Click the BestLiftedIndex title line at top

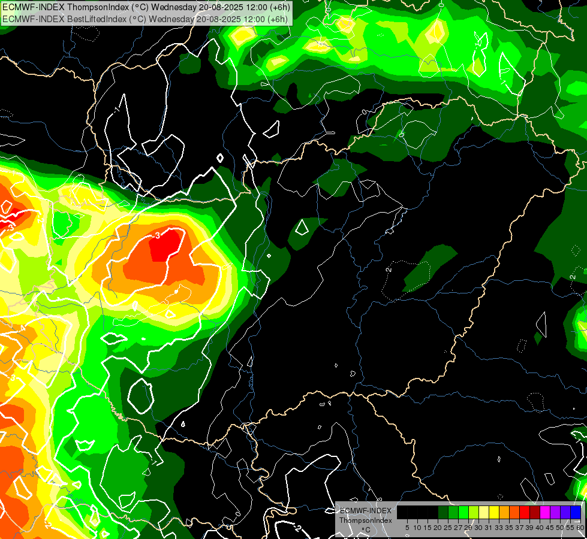click(x=145, y=19)
